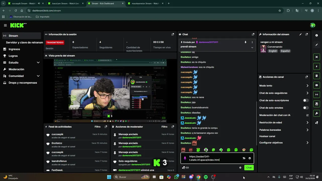Toggle the broadcast signal widget in the right sidebar
Screen dimensions: 322x181
pyautogui.click(x=316, y=95)
